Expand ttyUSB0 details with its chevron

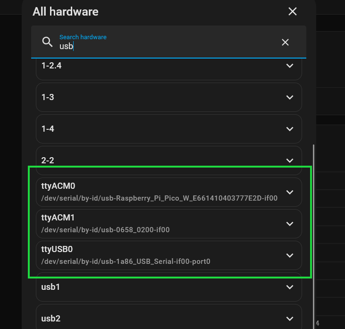point(290,255)
